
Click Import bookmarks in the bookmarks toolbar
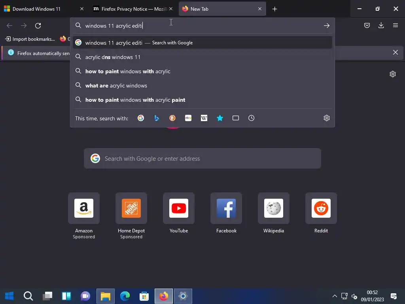click(30, 39)
